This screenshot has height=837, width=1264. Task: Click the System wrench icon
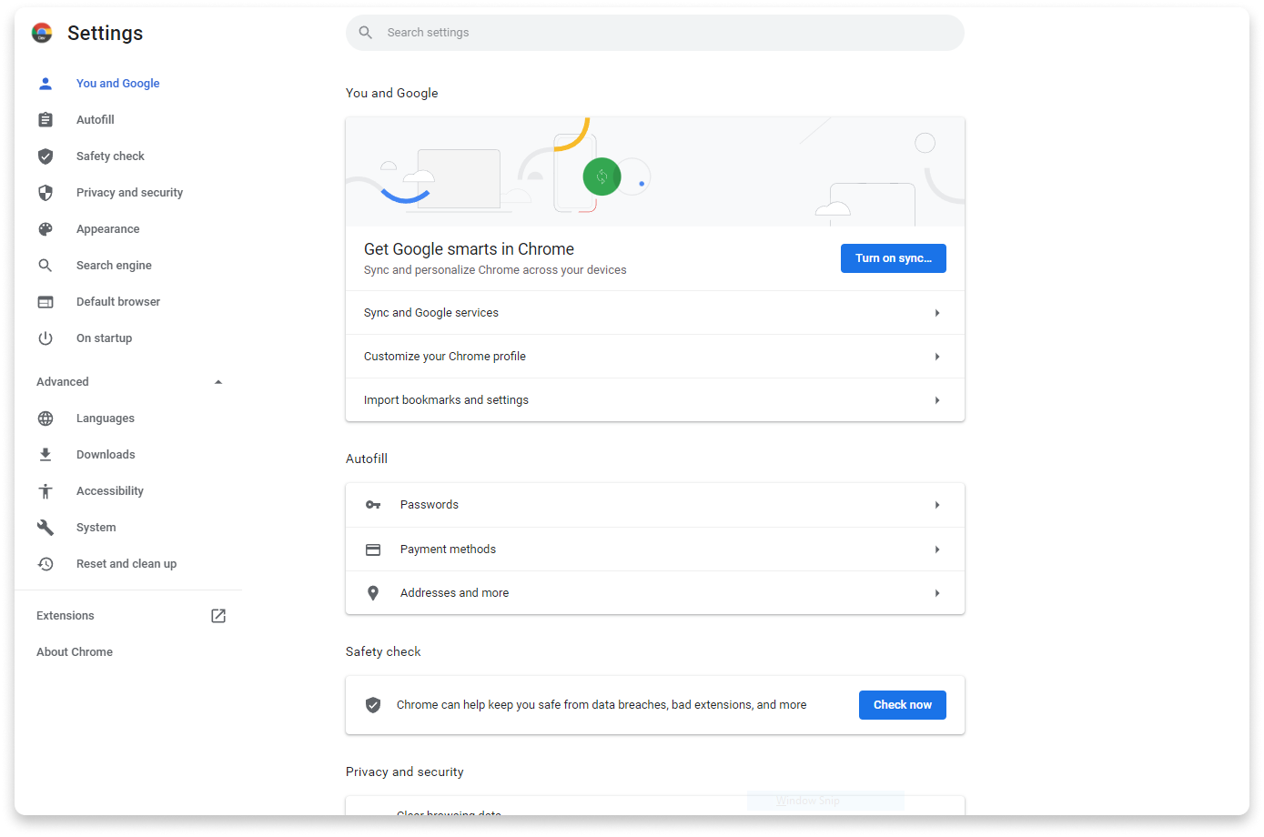(46, 528)
